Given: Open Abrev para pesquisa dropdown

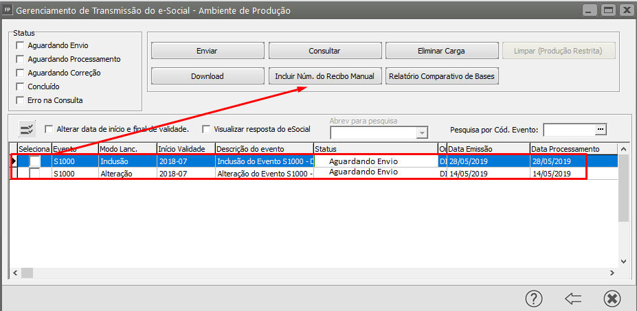Looking at the screenshot, I should (x=423, y=133).
